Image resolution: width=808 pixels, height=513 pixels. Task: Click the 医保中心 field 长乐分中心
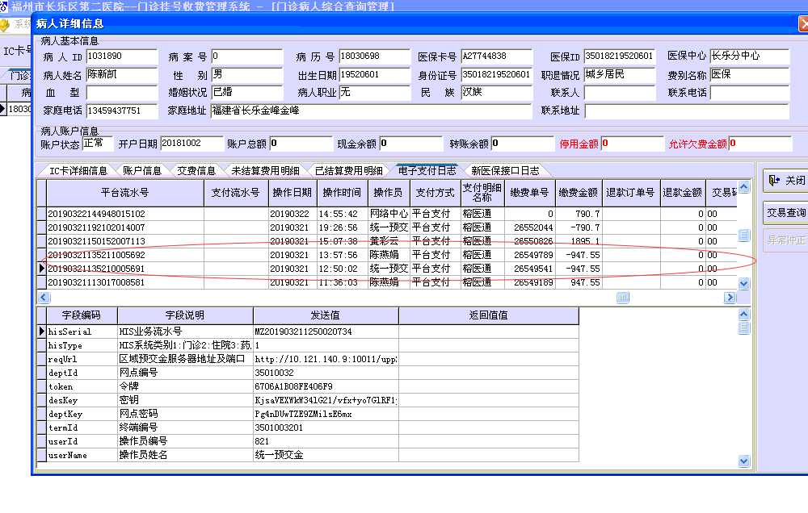[x=750, y=56]
